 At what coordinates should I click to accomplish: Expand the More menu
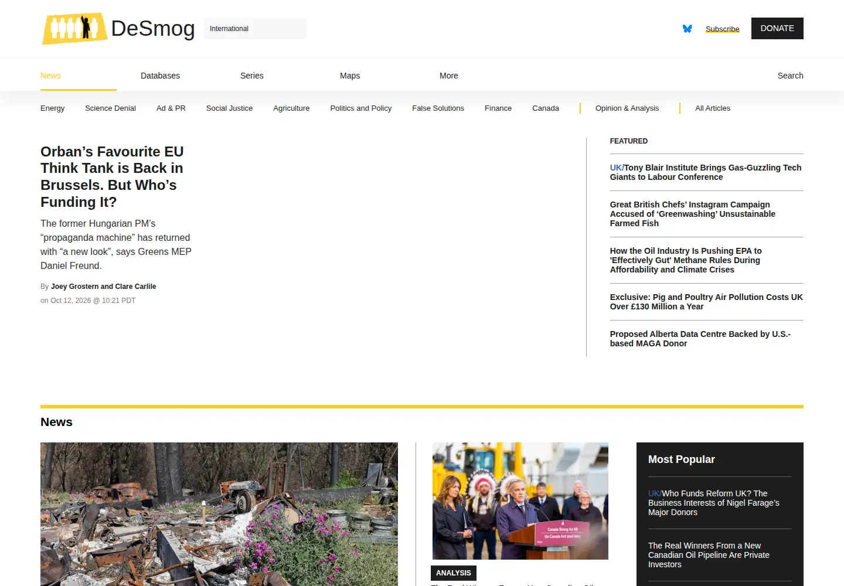[x=449, y=76]
